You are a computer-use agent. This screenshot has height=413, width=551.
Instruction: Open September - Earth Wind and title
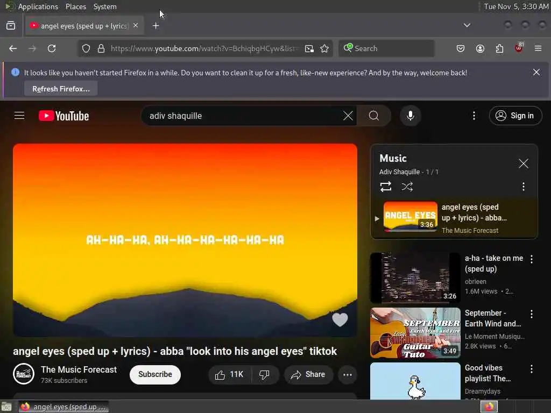coord(493,318)
